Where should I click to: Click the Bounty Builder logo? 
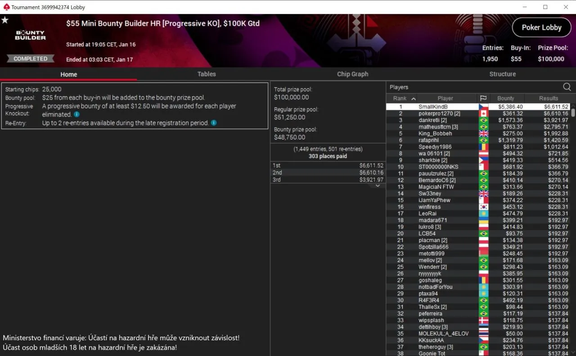click(31, 36)
